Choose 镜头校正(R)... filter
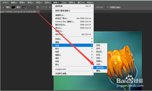Image resolution: width=152 pixels, height=91 pixels. pyautogui.click(x=73, y=25)
